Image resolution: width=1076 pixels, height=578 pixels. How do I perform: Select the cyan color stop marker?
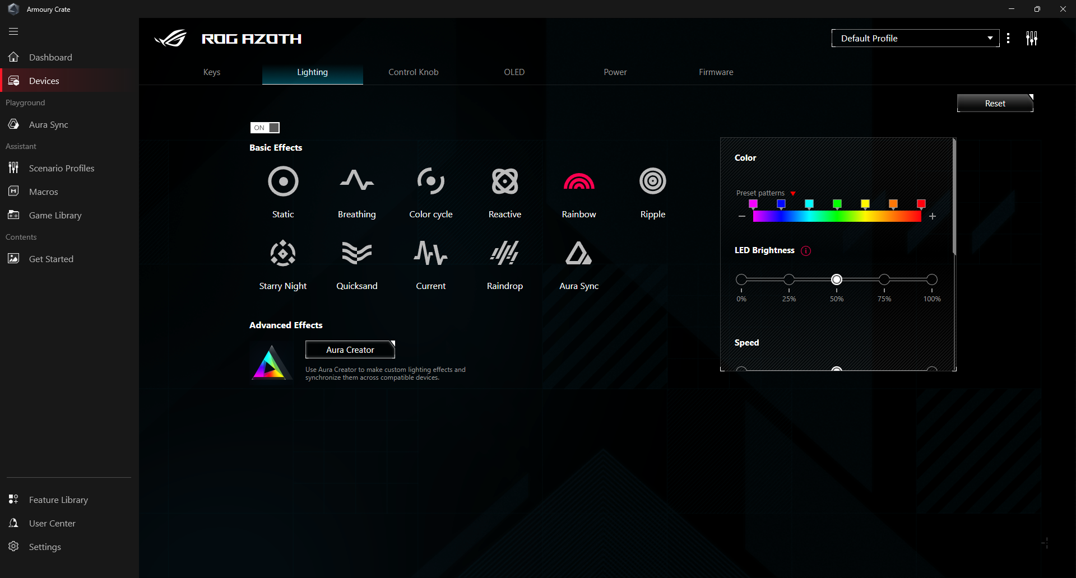[x=809, y=204]
